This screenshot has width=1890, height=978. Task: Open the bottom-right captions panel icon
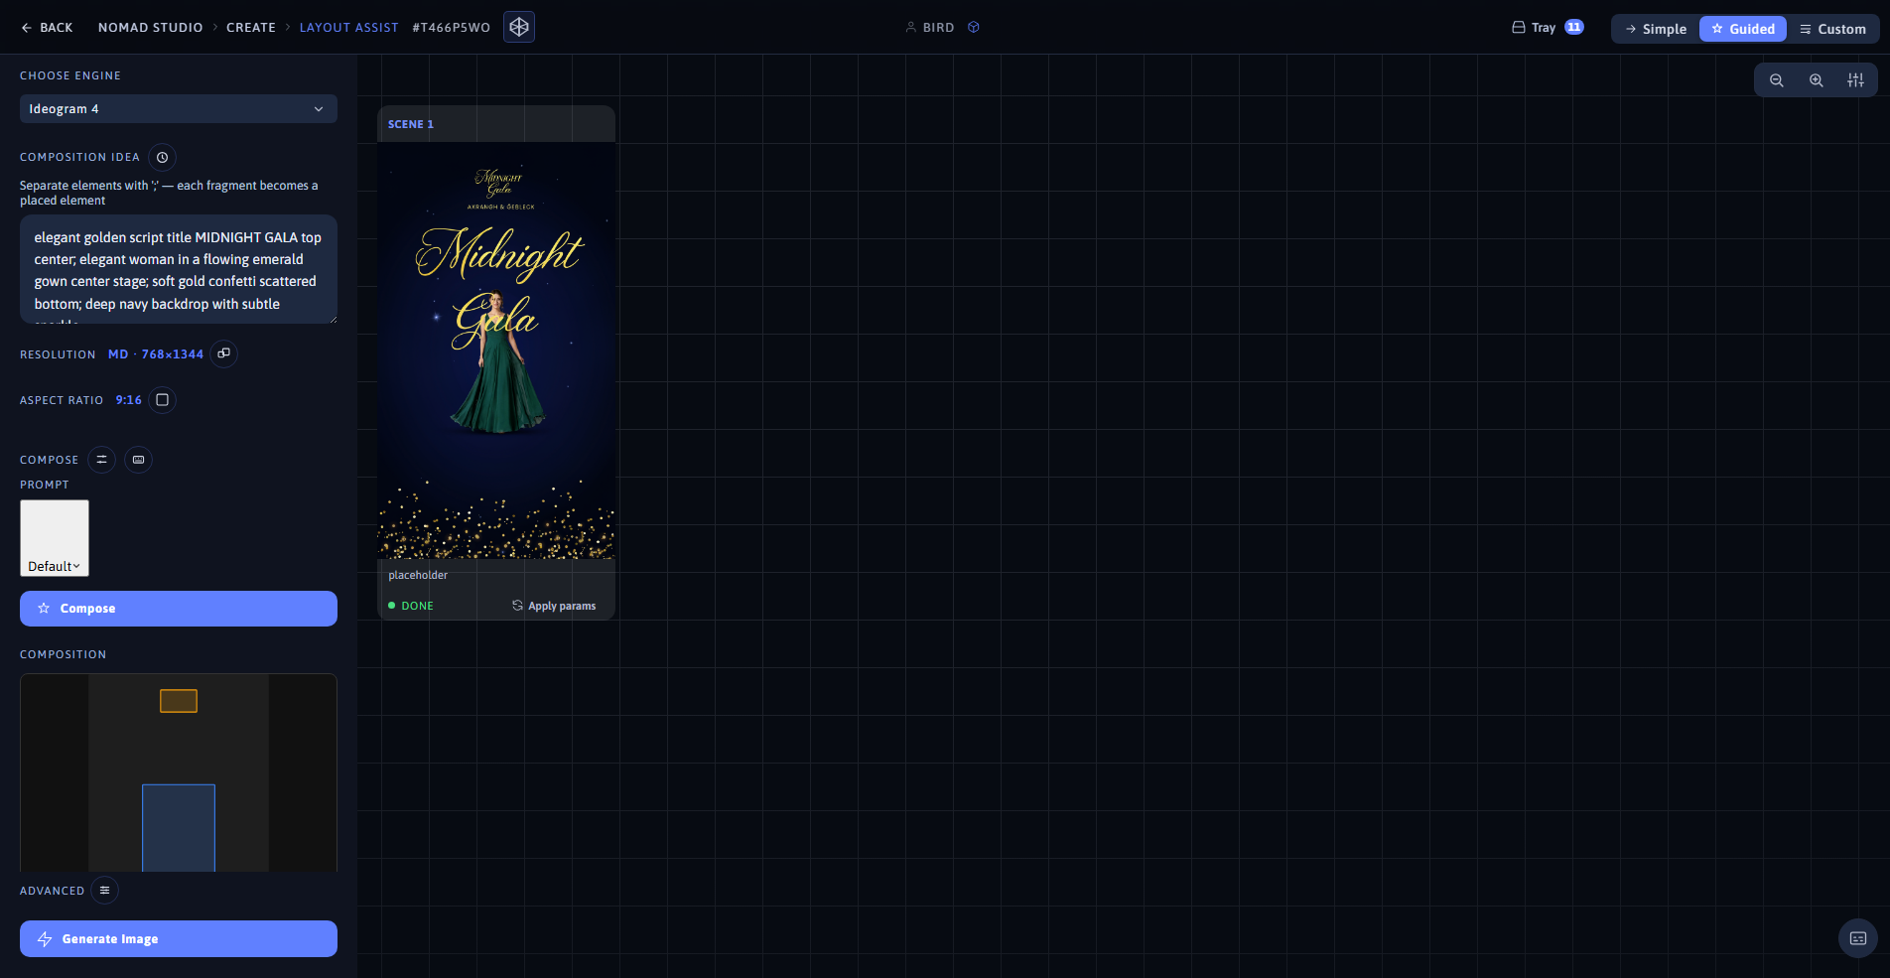pos(1858,938)
